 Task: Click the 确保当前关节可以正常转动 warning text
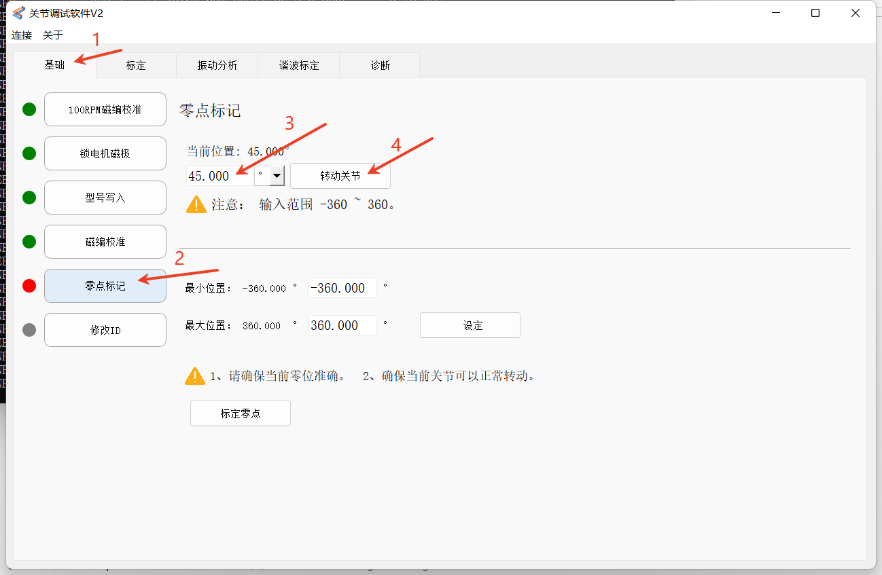[448, 376]
